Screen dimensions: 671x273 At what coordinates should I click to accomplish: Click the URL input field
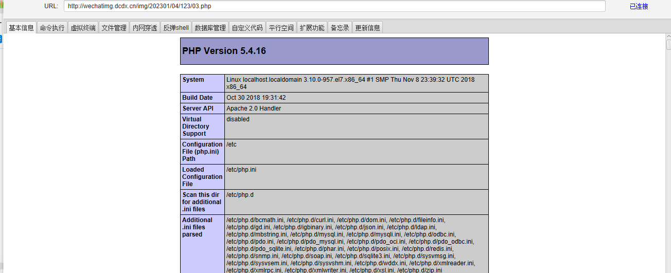point(334,6)
